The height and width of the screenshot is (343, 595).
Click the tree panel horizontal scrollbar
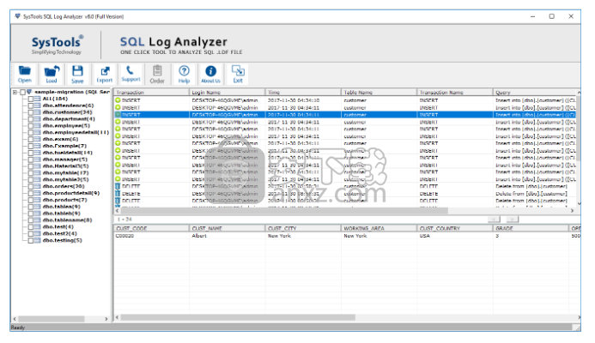(x=51, y=319)
